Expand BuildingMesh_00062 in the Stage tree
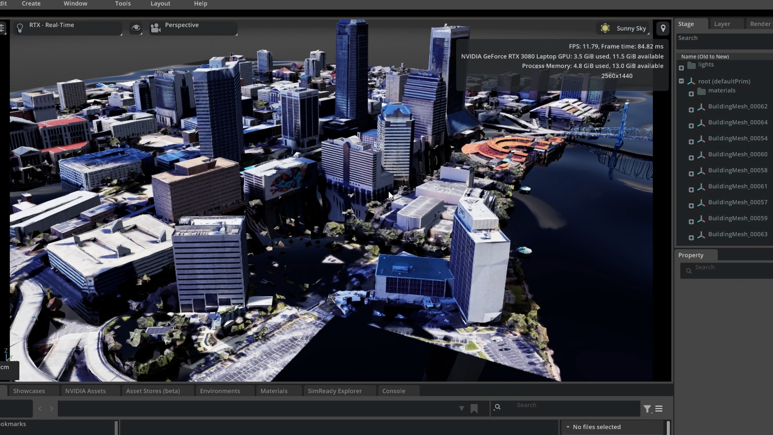The image size is (773, 435). (x=692, y=110)
